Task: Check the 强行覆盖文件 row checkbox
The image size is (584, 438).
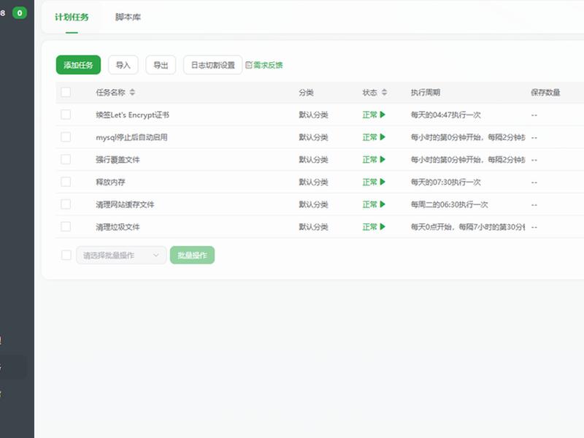Action: (66, 159)
